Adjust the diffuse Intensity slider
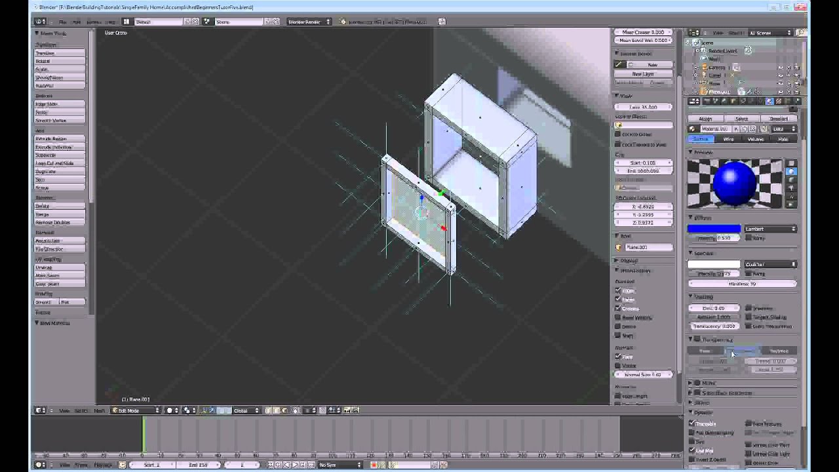Screen dimensions: 839x472 [714, 238]
